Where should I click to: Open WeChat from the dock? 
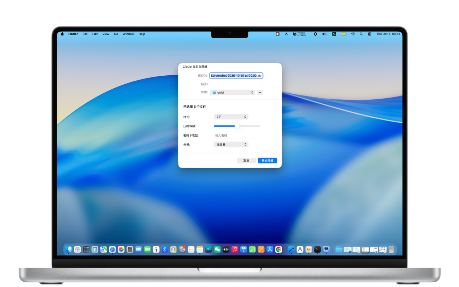tap(217, 249)
